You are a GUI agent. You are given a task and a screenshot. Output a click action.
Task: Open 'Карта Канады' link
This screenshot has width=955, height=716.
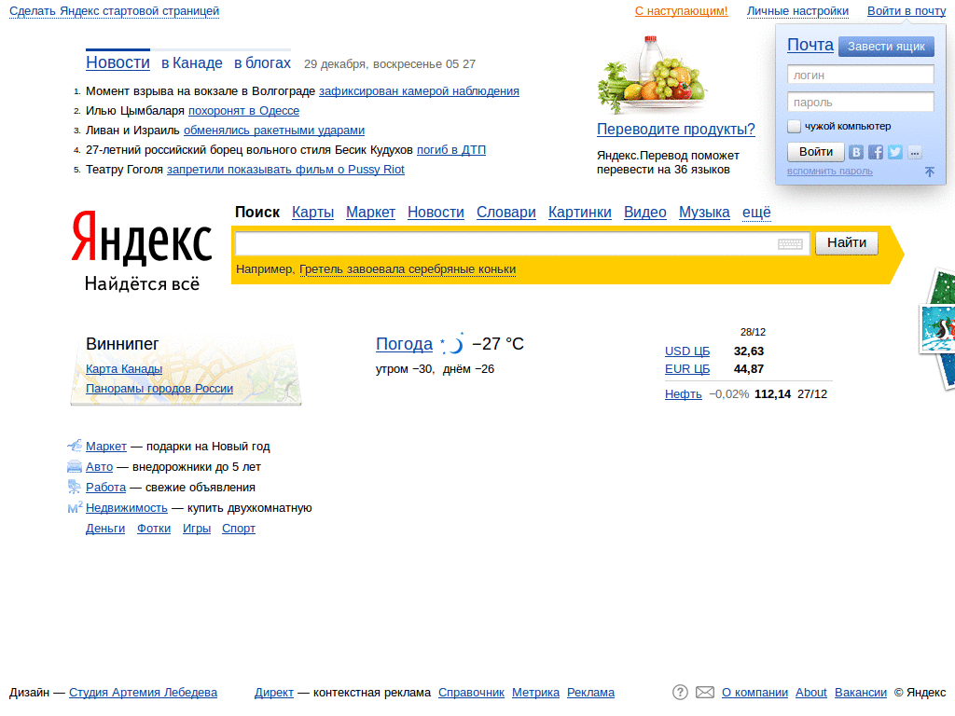[x=124, y=368]
